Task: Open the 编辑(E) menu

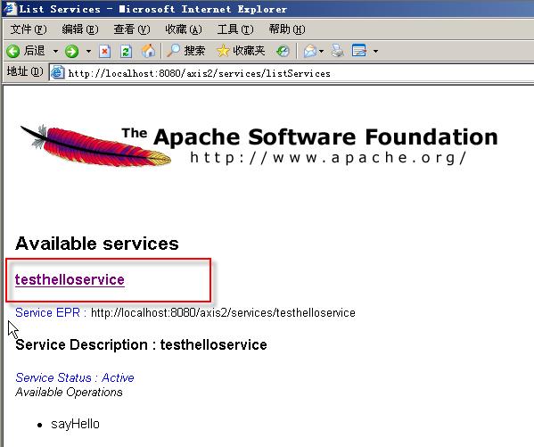Action: point(80,29)
